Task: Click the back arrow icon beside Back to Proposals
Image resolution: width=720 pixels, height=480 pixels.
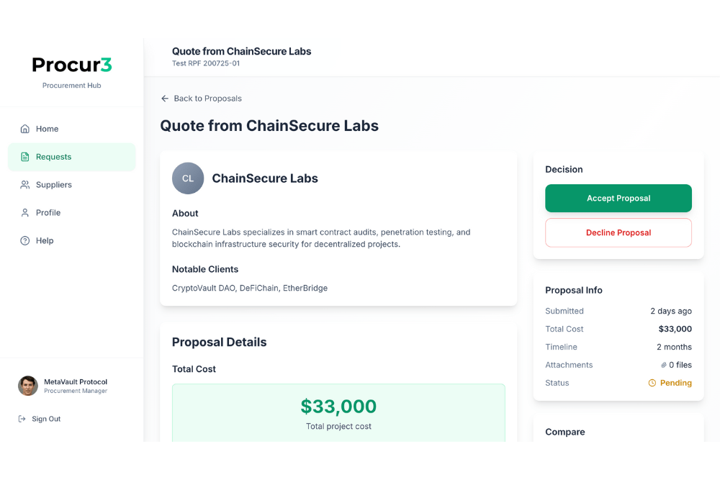Action: [165, 99]
